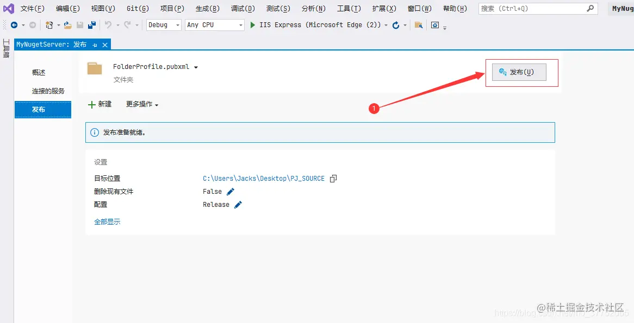Click the info icon in status banner
The height and width of the screenshot is (323, 634).
(95, 132)
